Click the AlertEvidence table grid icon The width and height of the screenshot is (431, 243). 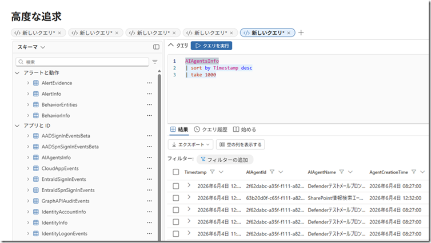[36, 83]
